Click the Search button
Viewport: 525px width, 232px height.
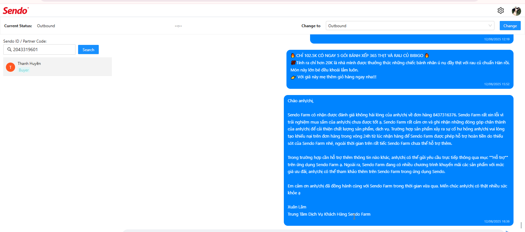pos(88,49)
